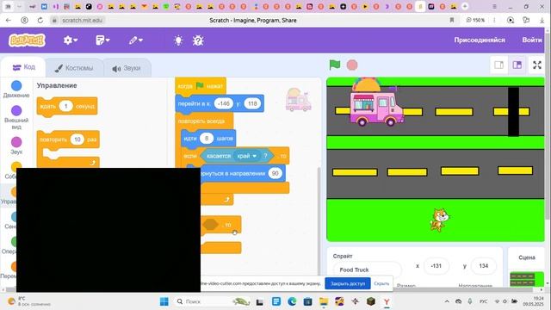This screenshot has height=310, width=551.
Task: Select the stage backdrop thumbnail
Action: click(523, 280)
